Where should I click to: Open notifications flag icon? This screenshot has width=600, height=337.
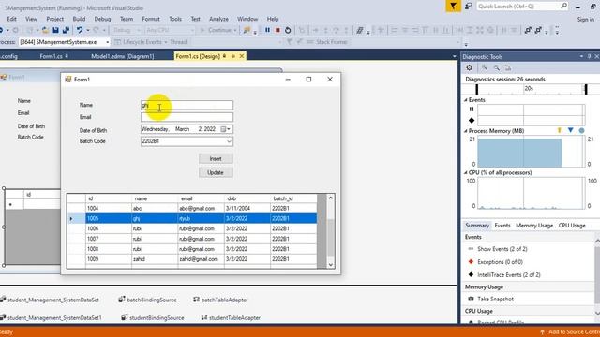click(x=453, y=7)
